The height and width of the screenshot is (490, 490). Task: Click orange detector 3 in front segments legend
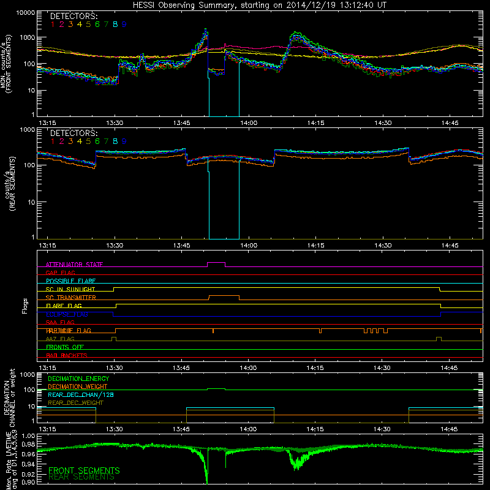(x=70, y=24)
